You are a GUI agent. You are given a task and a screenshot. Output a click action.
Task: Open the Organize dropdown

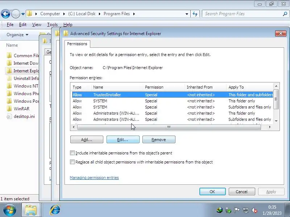pos(17,35)
